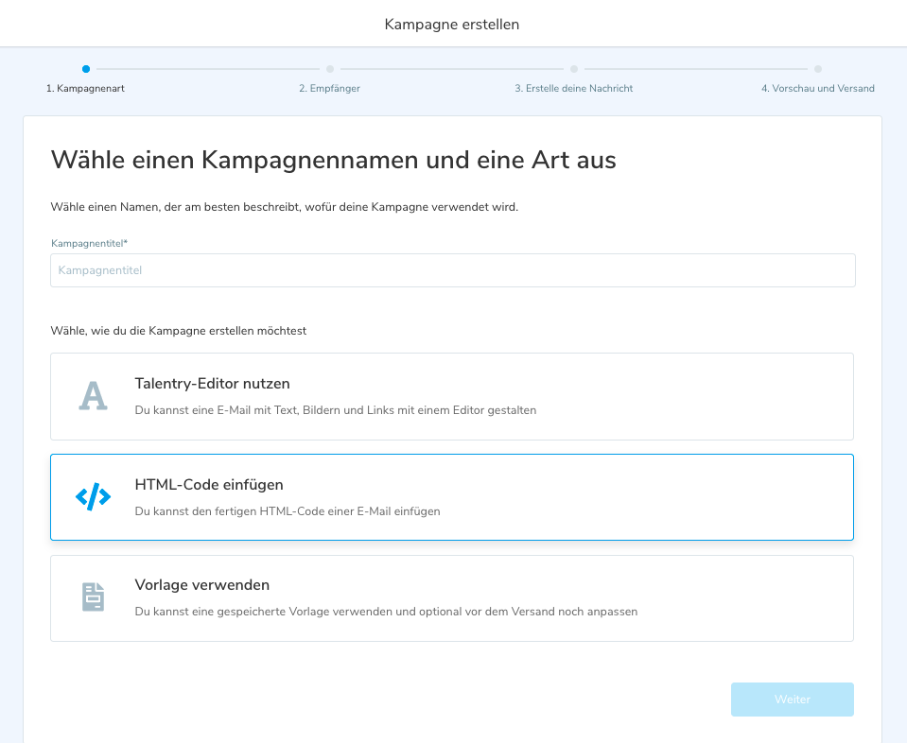Click the Talentry-Editor card description text
Viewport: 907px width, 743px height.
click(335, 410)
